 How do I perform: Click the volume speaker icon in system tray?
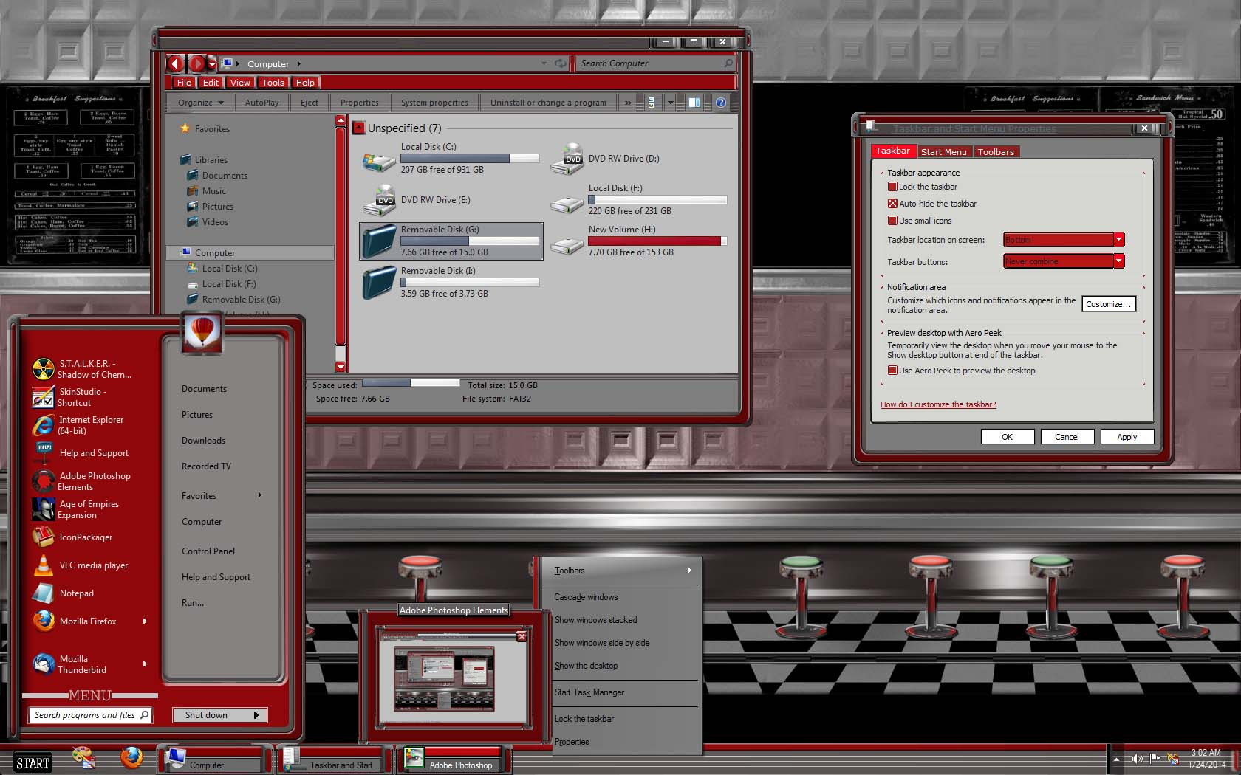point(1137,758)
